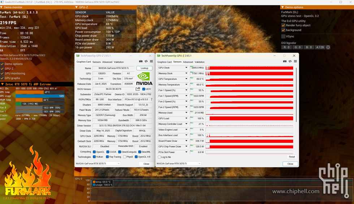Toggle the PhysX checkbox
The width and height of the screenshot is (354, 204).
coord(124,157)
